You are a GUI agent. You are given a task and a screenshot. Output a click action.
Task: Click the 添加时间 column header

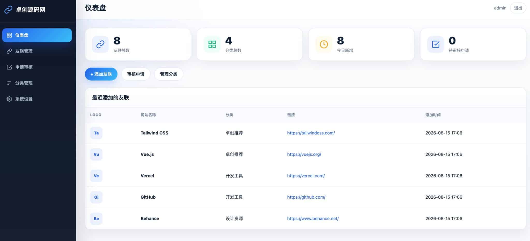433,115
